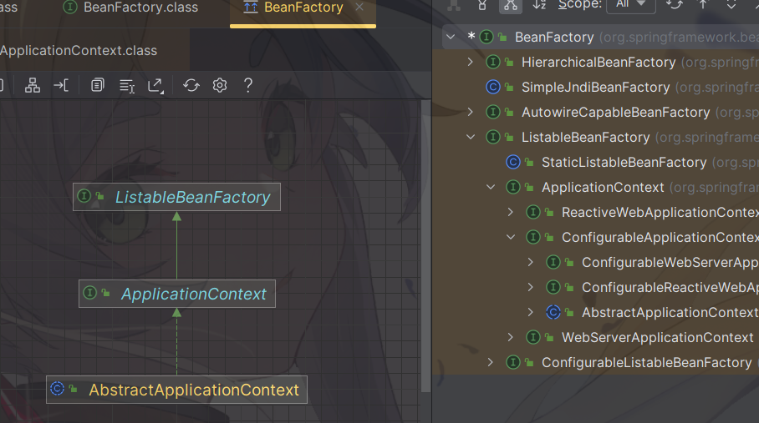
Task: Click the Export Diagram icon
Action: pos(155,85)
